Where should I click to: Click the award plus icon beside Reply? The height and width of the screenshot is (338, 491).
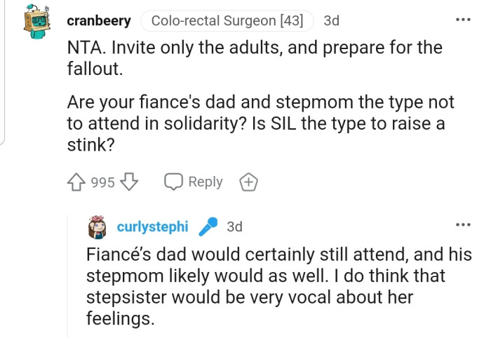pyautogui.click(x=249, y=182)
